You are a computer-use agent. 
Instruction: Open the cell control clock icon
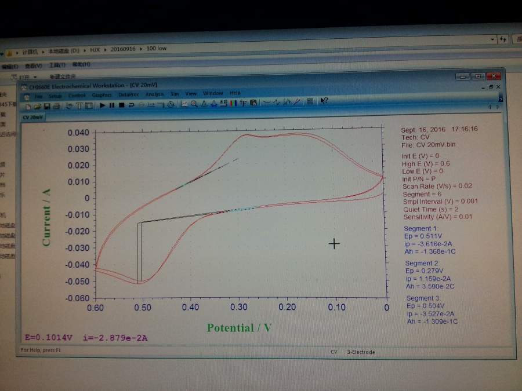click(171, 104)
